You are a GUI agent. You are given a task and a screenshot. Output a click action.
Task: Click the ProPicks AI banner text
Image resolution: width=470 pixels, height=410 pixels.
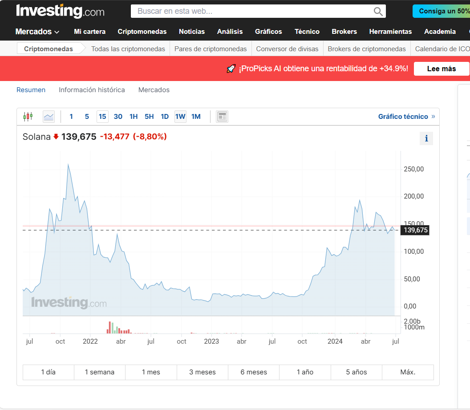[324, 69]
